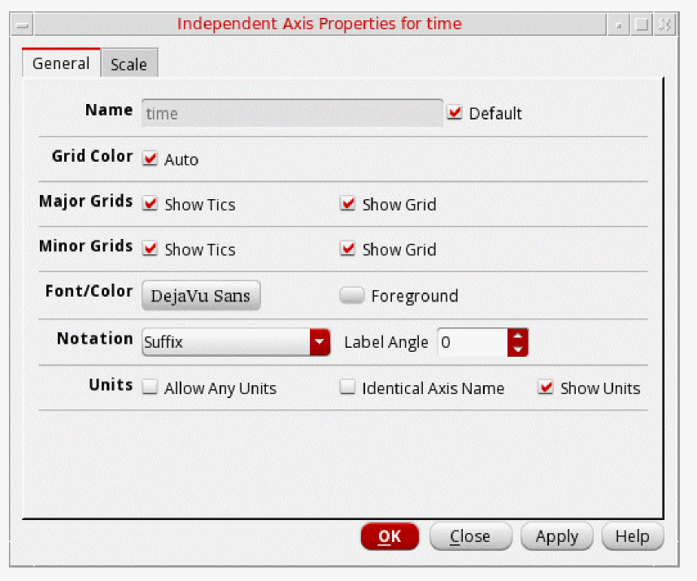The image size is (697, 581).
Task: Click the disabled Name field
Action: [x=292, y=113]
